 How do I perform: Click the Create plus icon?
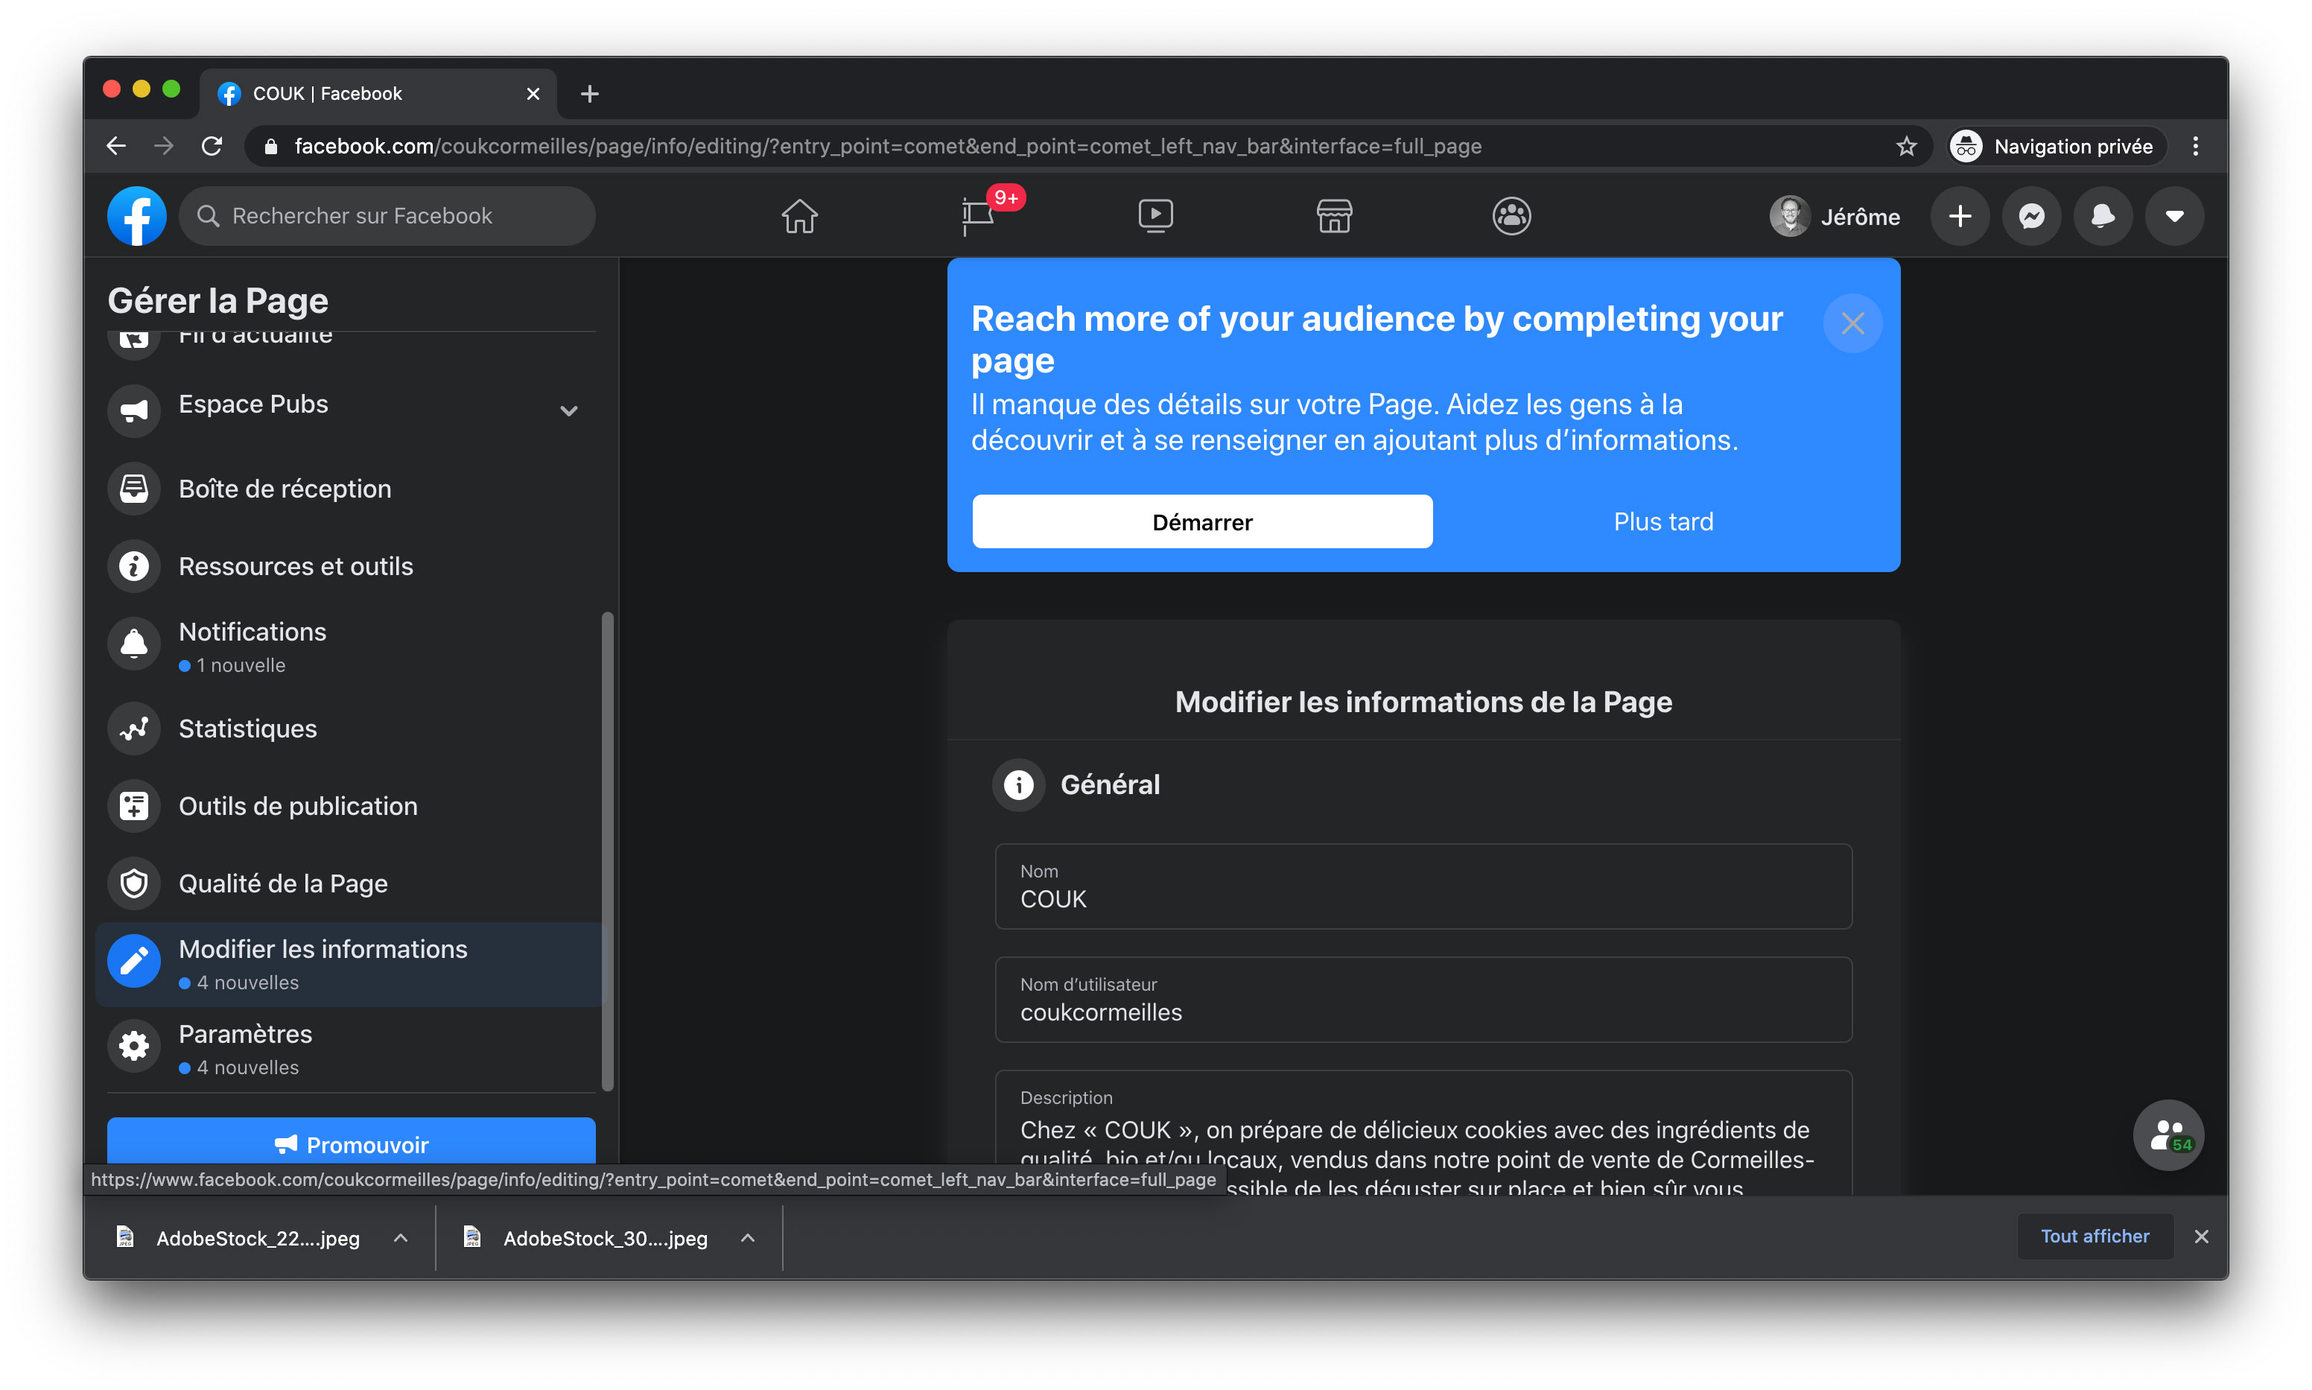(1959, 216)
